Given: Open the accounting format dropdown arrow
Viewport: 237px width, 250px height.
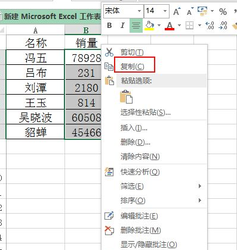Looking at the screenshot, I should tap(212, 11).
